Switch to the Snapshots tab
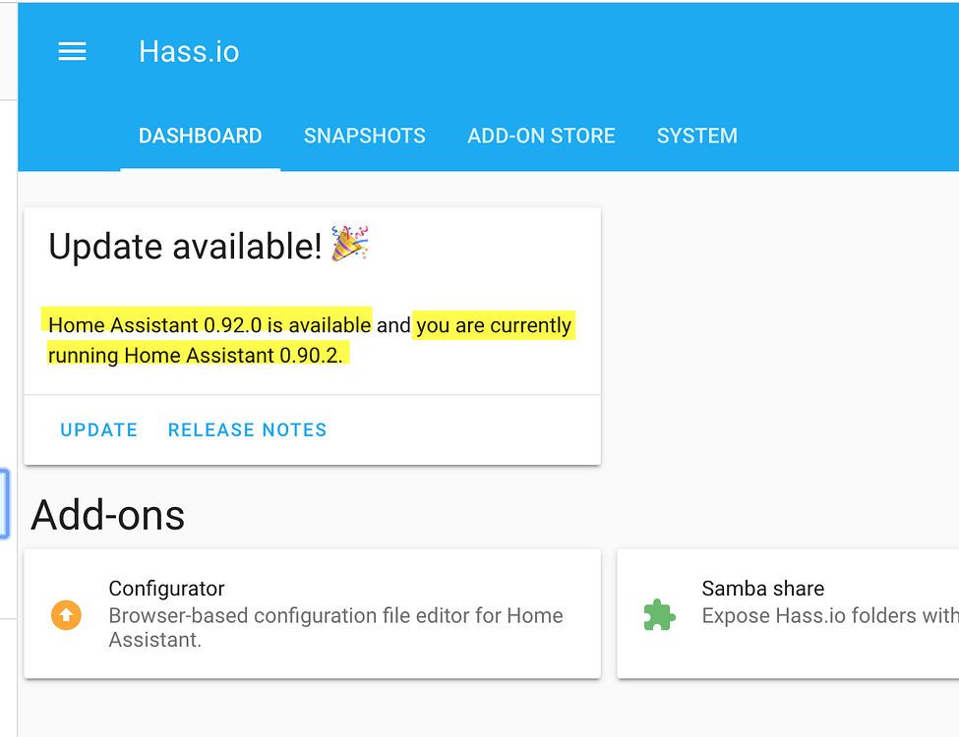Viewport: 959px width, 737px height. [365, 136]
